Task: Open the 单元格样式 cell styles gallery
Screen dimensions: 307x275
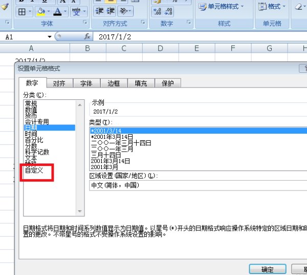Action: click(221, 7)
